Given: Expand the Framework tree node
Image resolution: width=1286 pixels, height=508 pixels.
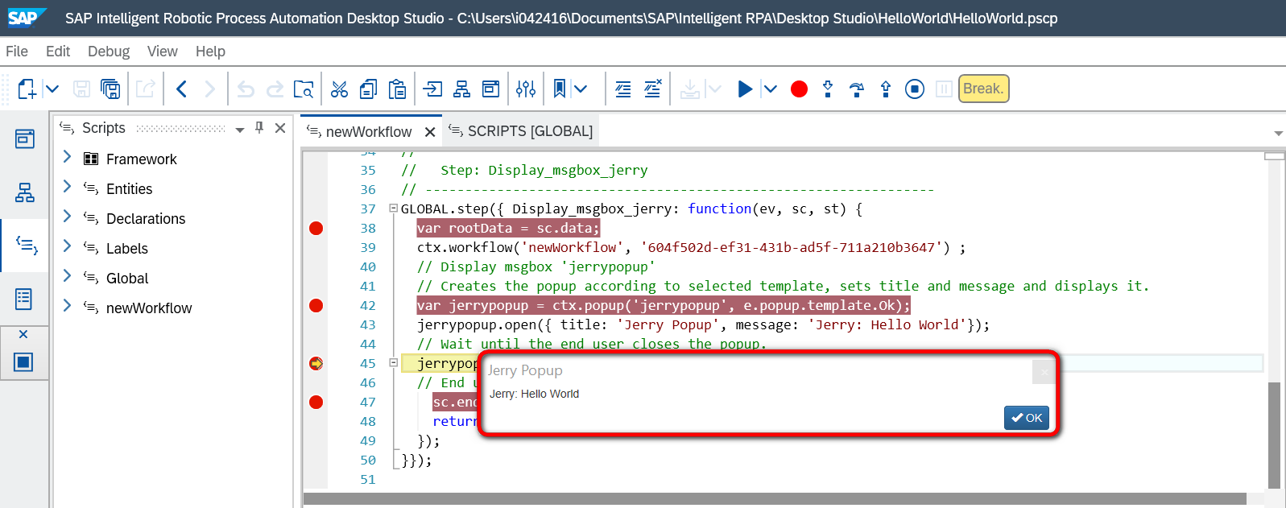Looking at the screenshot, I should click(68, 158).
